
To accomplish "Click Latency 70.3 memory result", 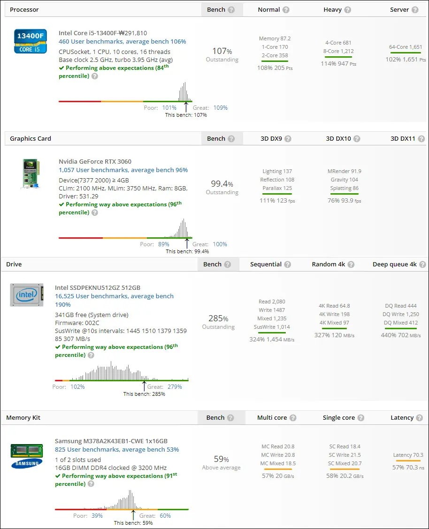I will click(408, 455).
